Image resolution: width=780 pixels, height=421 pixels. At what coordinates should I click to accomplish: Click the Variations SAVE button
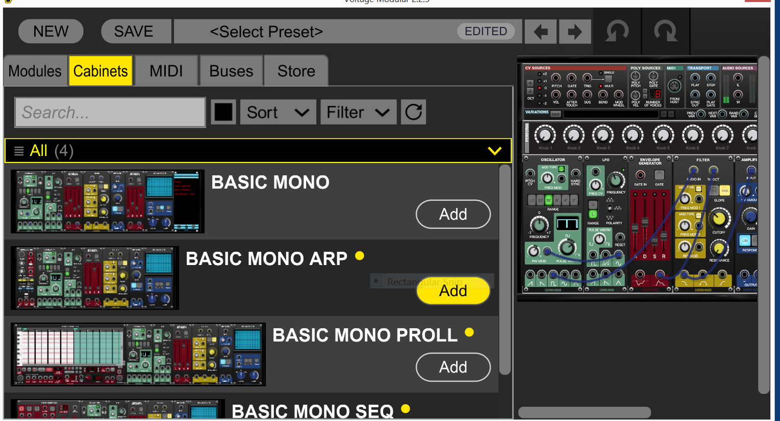(556, 114)
